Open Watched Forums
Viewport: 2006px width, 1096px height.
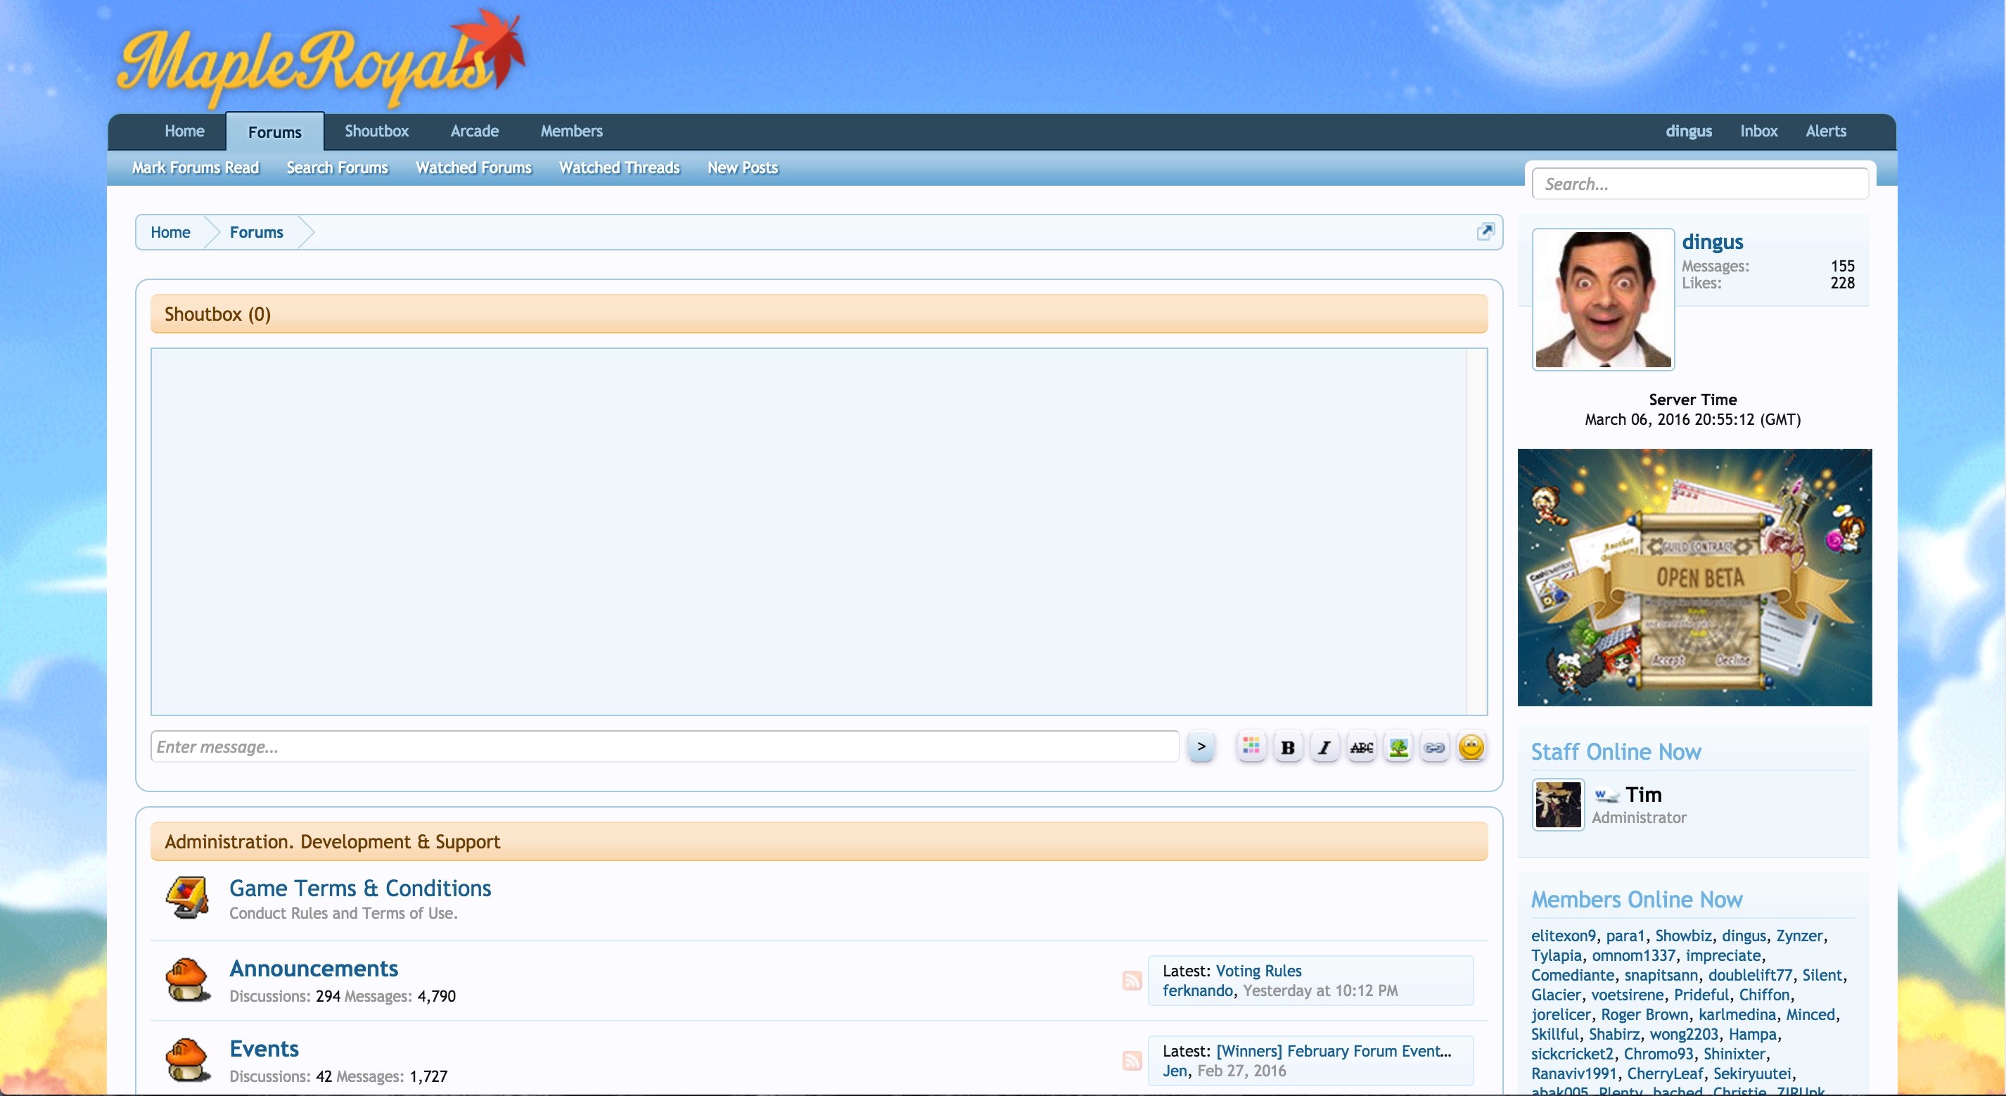click(x=473, y=167)
